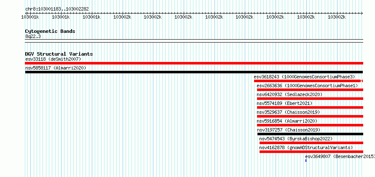Image resolution: width=375 pixels, height=177 pixels.
Task: Select the red esv2663636 variant bar
Action: [310, 90]
